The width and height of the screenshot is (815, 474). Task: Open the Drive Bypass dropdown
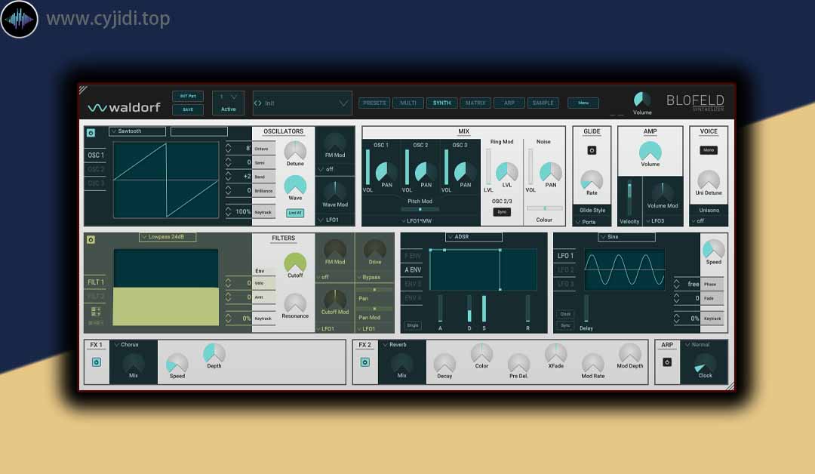click(x=369, y=278)
